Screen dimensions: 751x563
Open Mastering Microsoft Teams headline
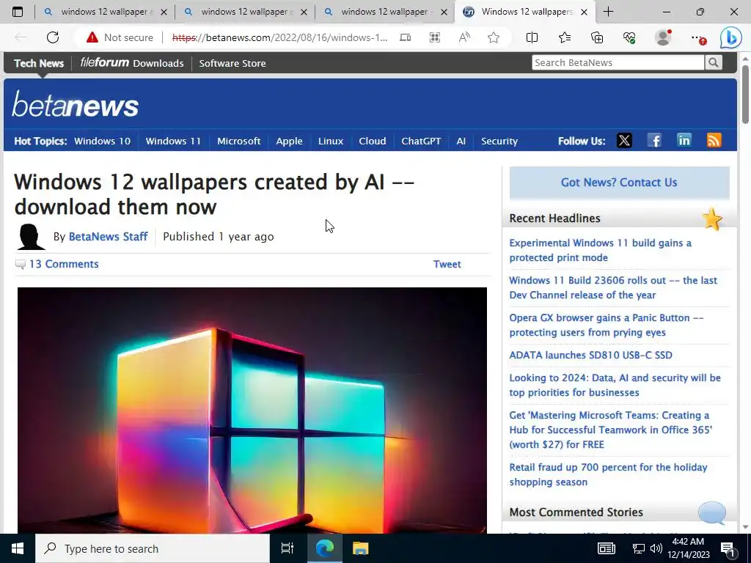(611, 430)
